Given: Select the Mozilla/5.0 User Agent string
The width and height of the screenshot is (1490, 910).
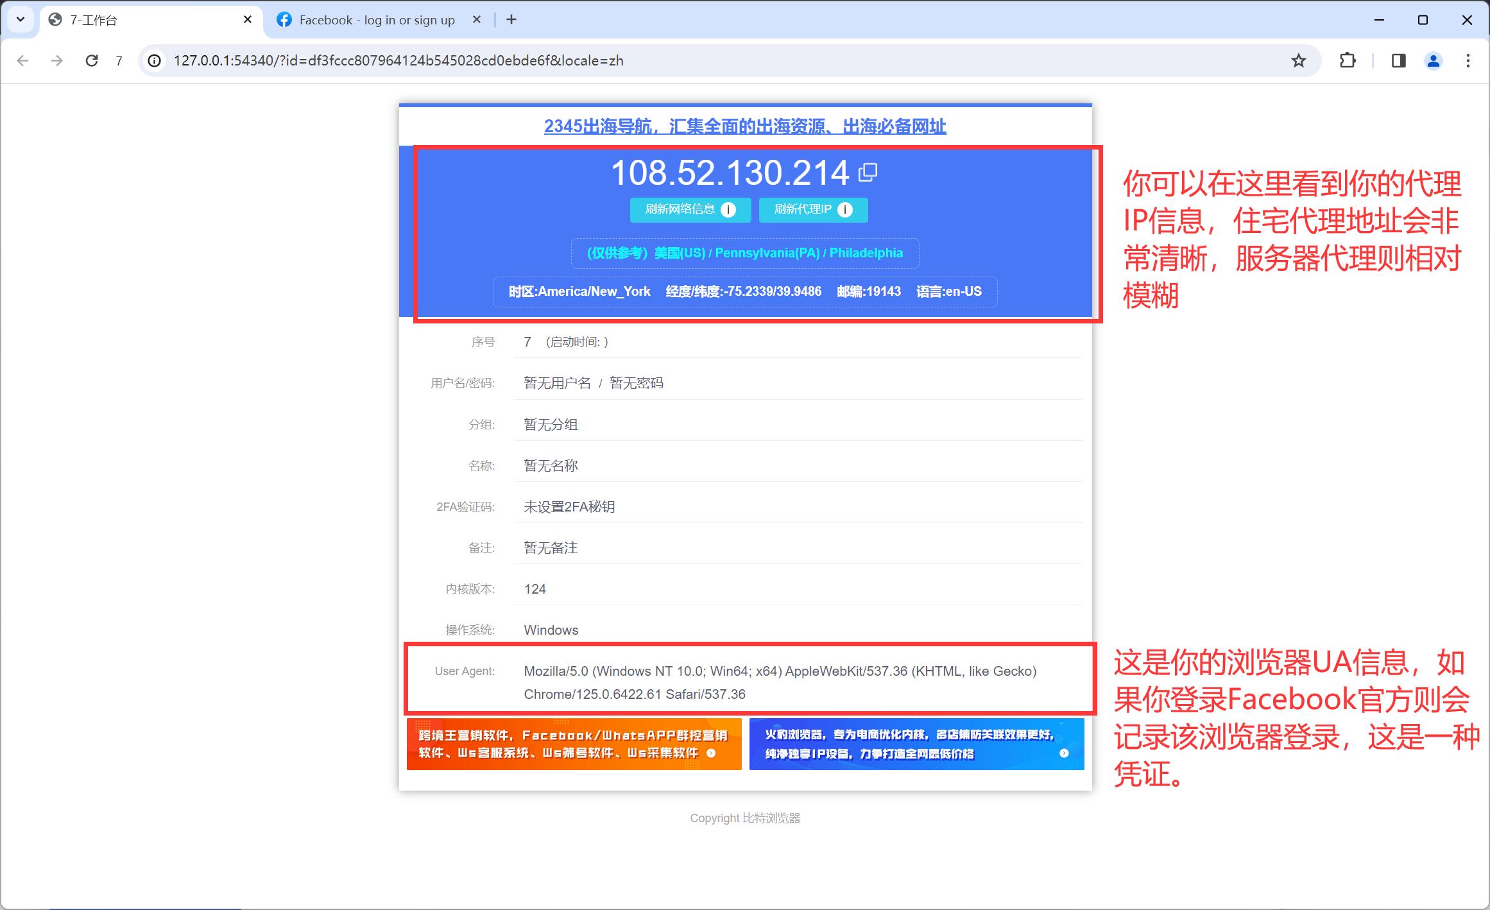Looking at the screenshot, I should point(780,683).
